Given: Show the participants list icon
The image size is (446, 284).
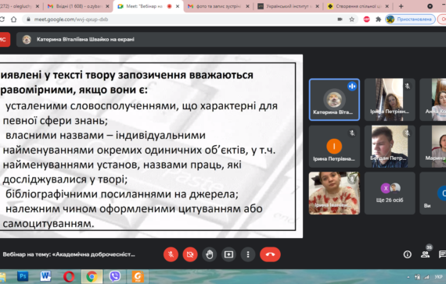Looking at the screenshot, I should pos(425,254).
